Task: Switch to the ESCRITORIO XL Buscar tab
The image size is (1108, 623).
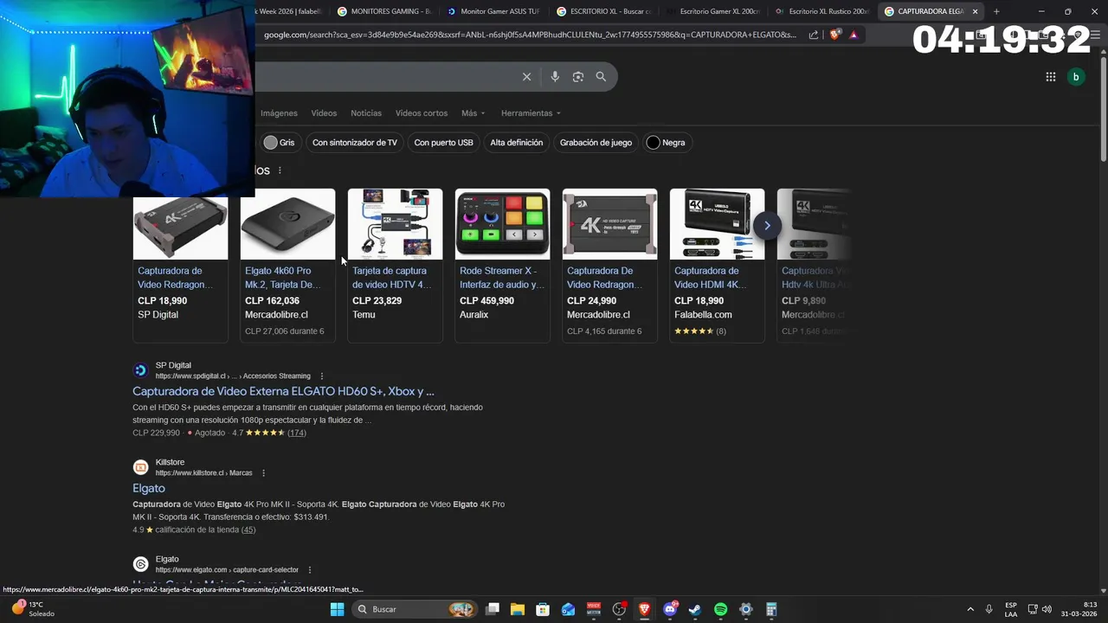Action: click(x=603, y=11)
